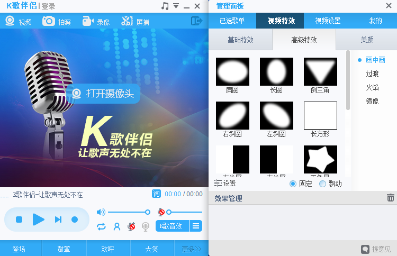Click the lyrics 词 icon

coord(156,194)
